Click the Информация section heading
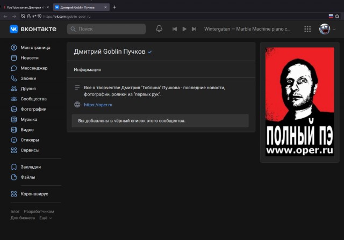The width and height of the screenshot is (344, 240). (x=88, y=70)
